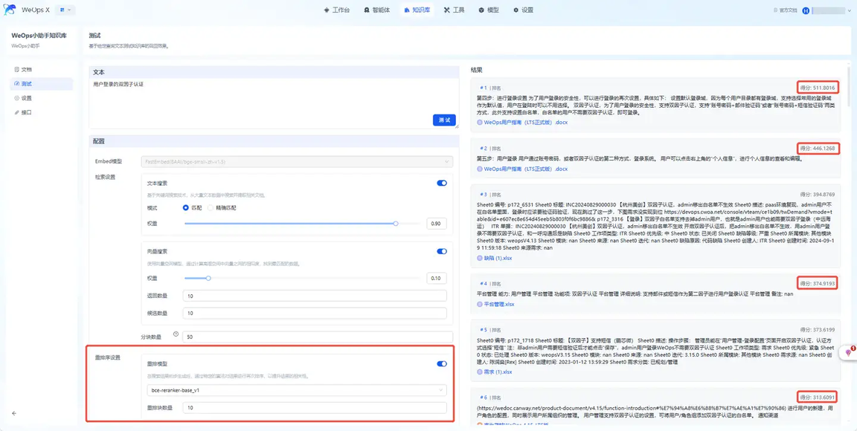857x431 pixels.
Task: Open the bce-reranker-base_v1 dropdown
Action: click(x=297, y=390)
